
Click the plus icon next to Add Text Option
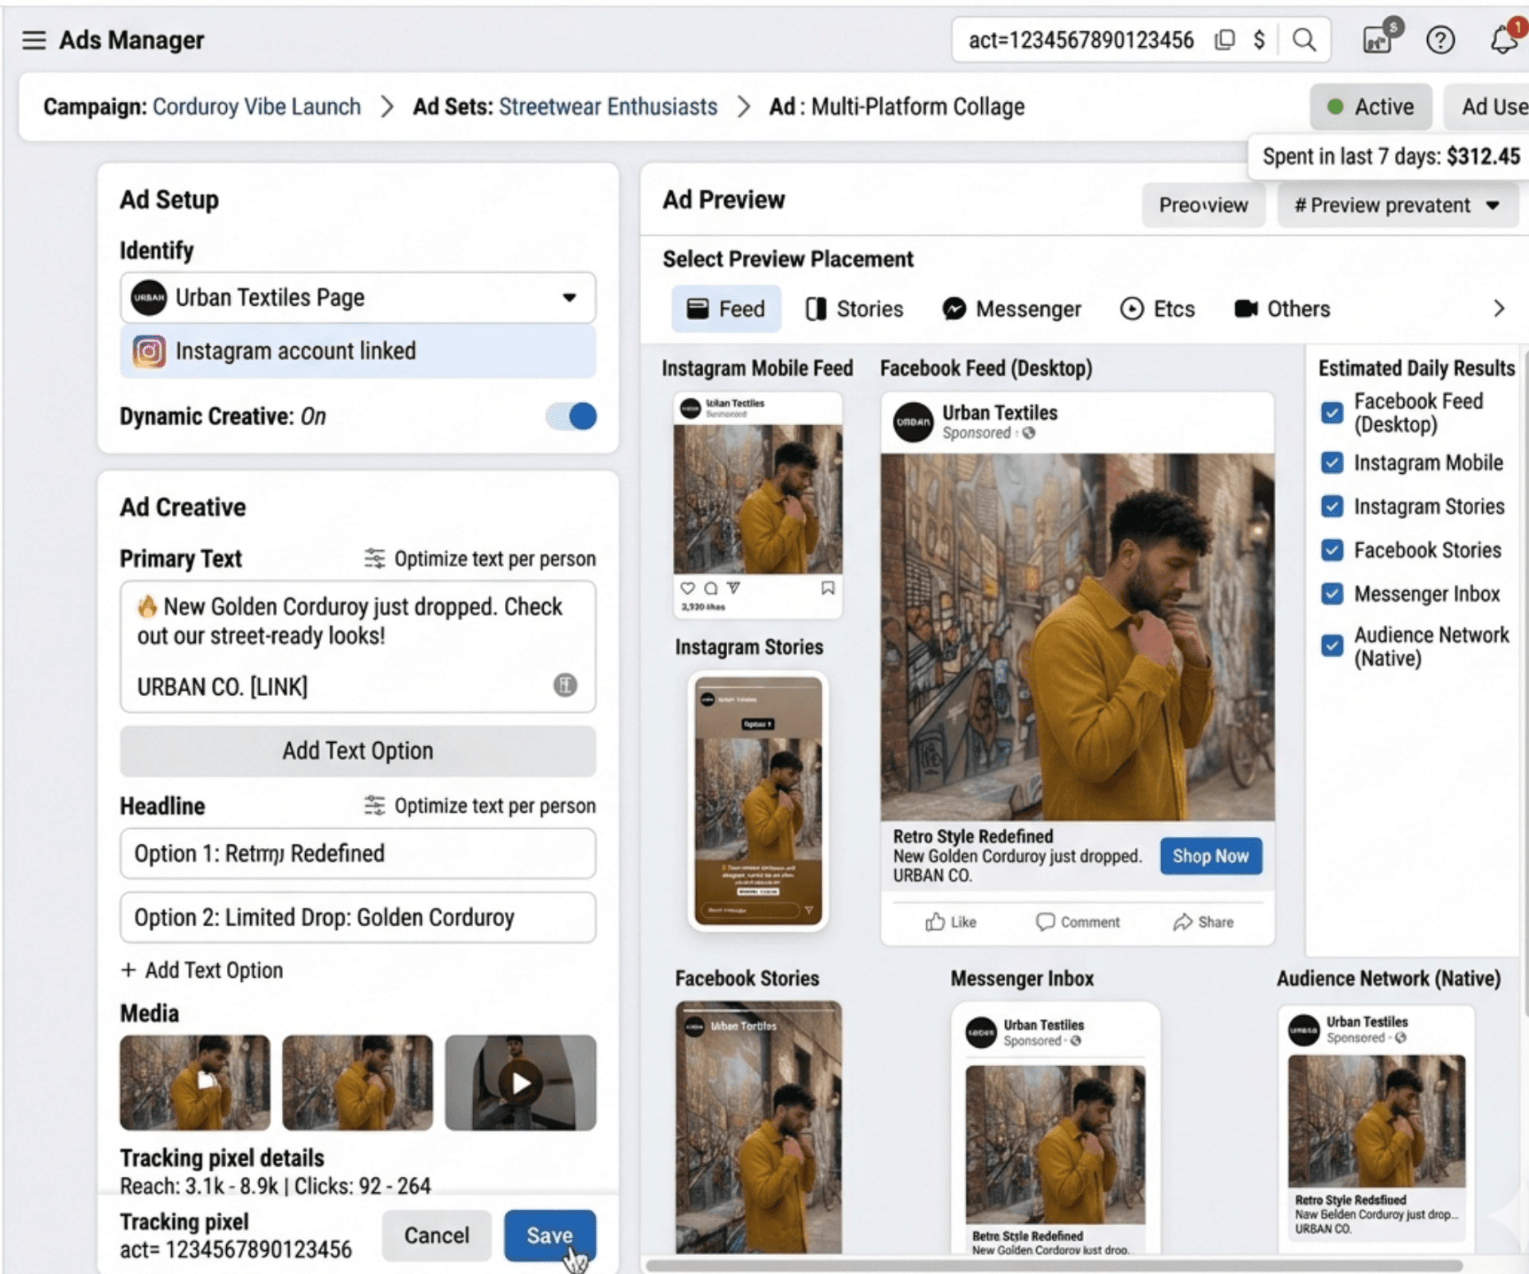click(x=128, y=970)
